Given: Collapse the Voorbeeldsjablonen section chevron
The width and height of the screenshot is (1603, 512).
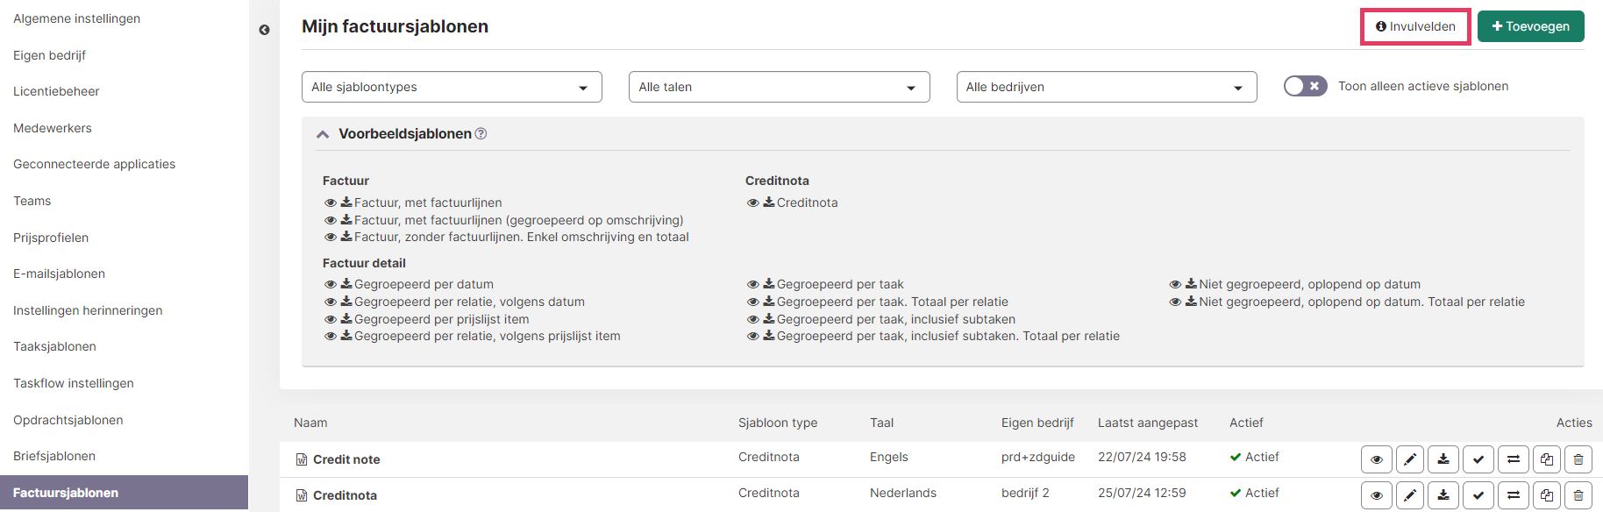Looking at the screenshot, I should tap(323, 134).
